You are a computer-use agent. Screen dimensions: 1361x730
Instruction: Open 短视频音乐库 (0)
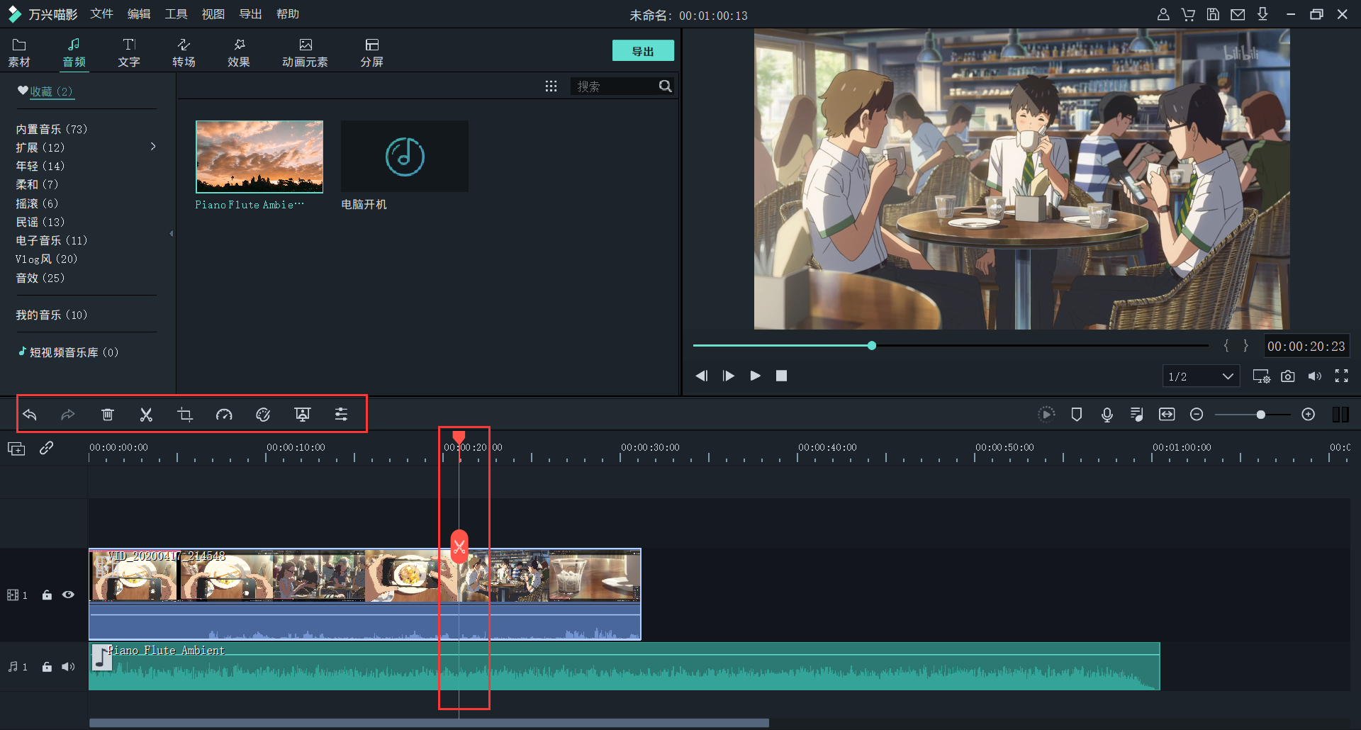tap(68, 352)
